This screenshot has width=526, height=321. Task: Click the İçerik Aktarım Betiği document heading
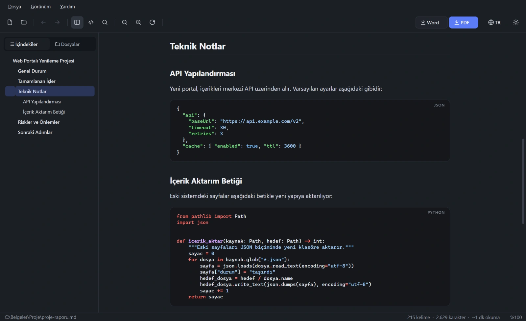click(206, 181)
